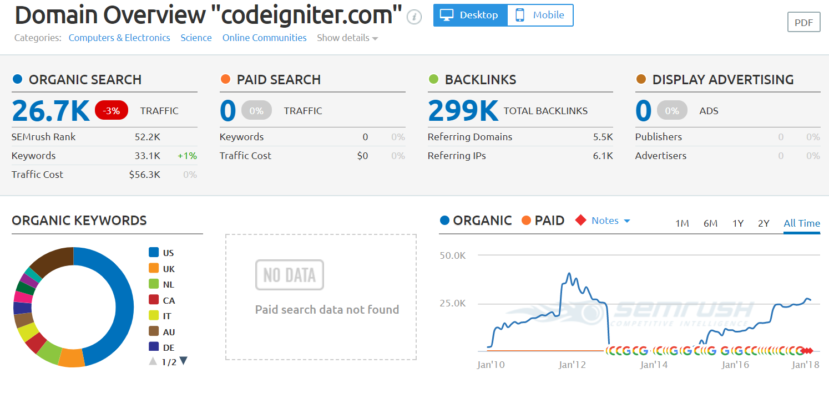Open the PAID SEARCH report heading
Screen dimensions: 829x394
279,79
